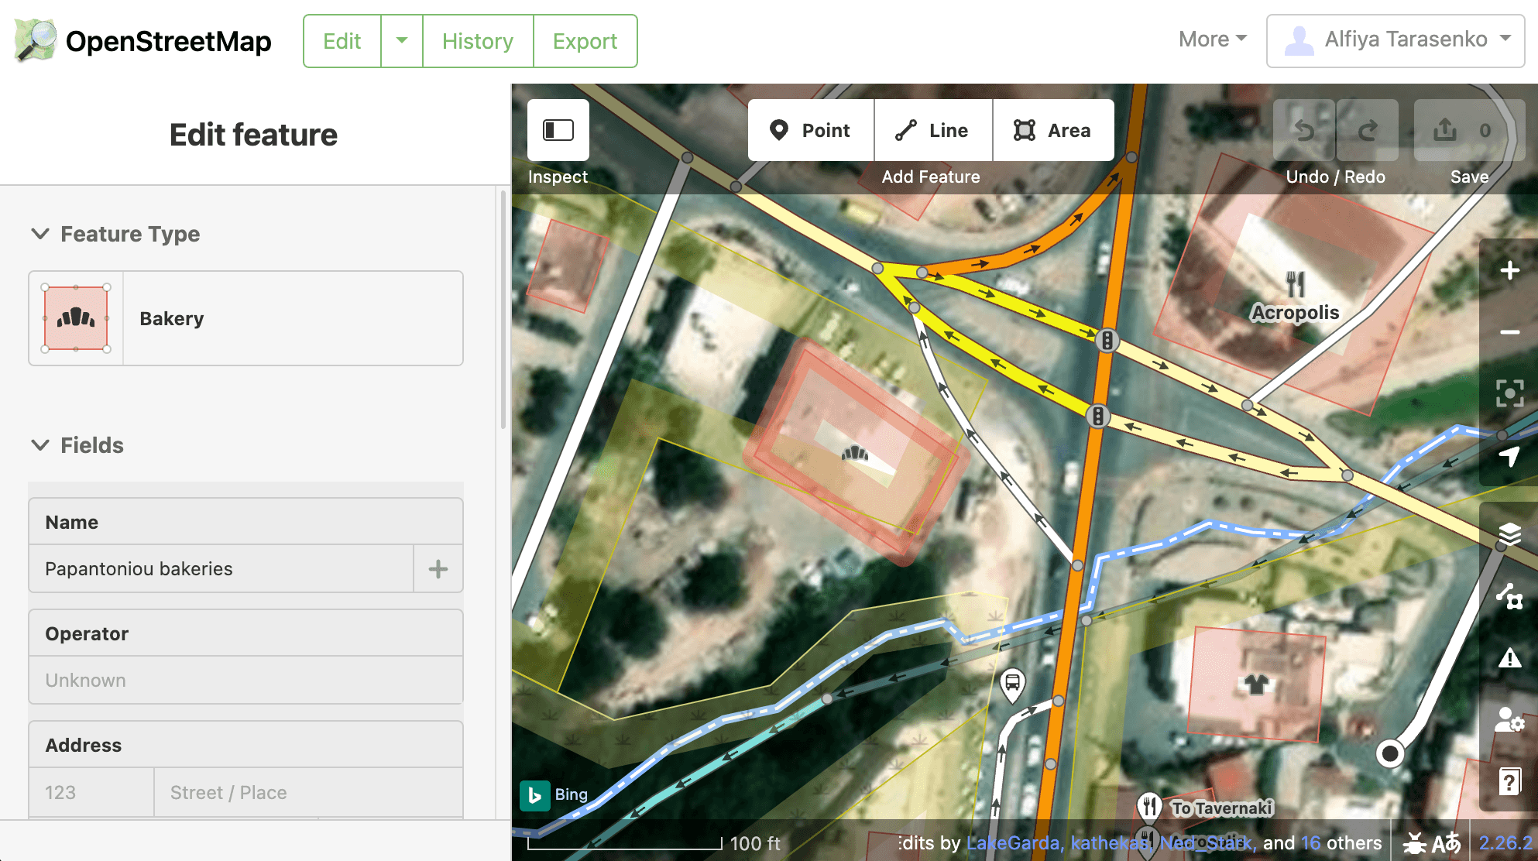Open the Export tab

[x=585, y=41]
